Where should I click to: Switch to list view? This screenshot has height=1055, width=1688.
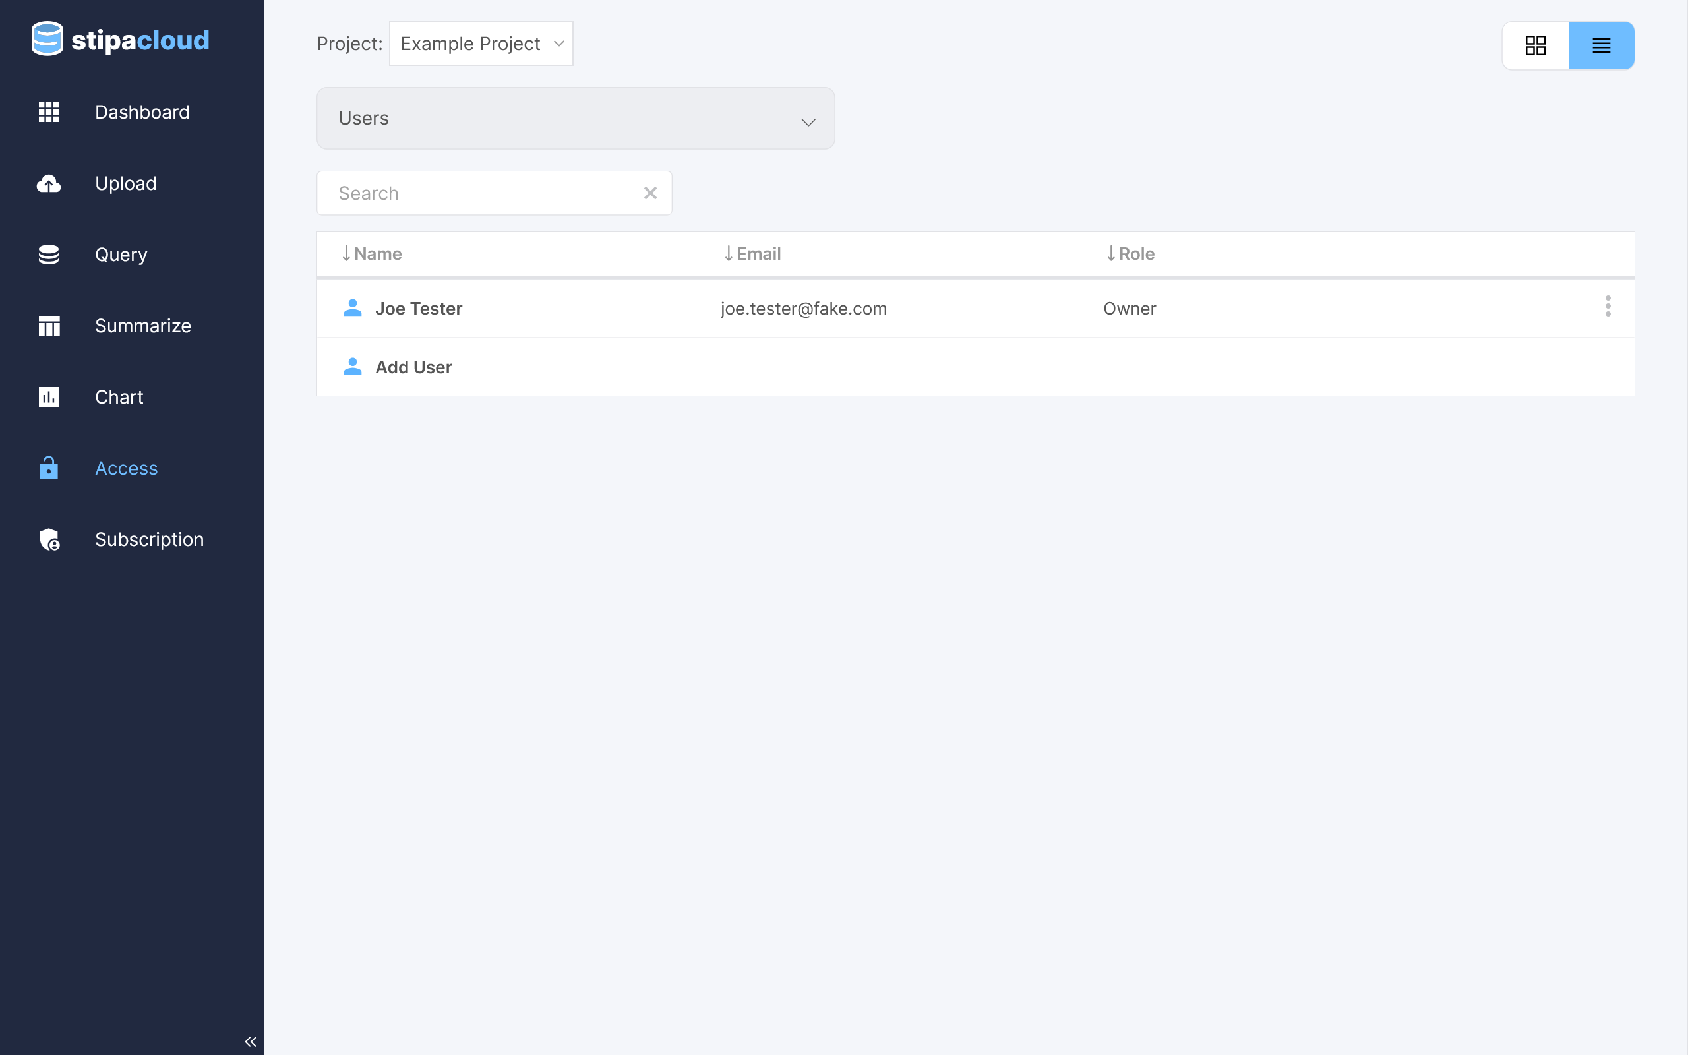pyautogui.click(x=1601, y=45)
